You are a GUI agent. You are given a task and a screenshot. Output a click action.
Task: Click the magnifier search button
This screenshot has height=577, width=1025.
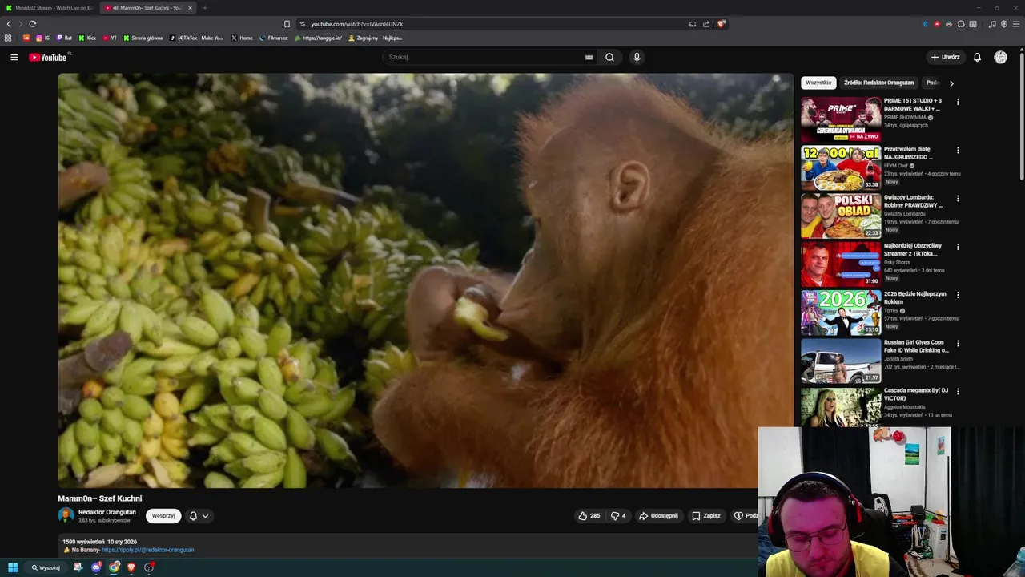(609, 57)
